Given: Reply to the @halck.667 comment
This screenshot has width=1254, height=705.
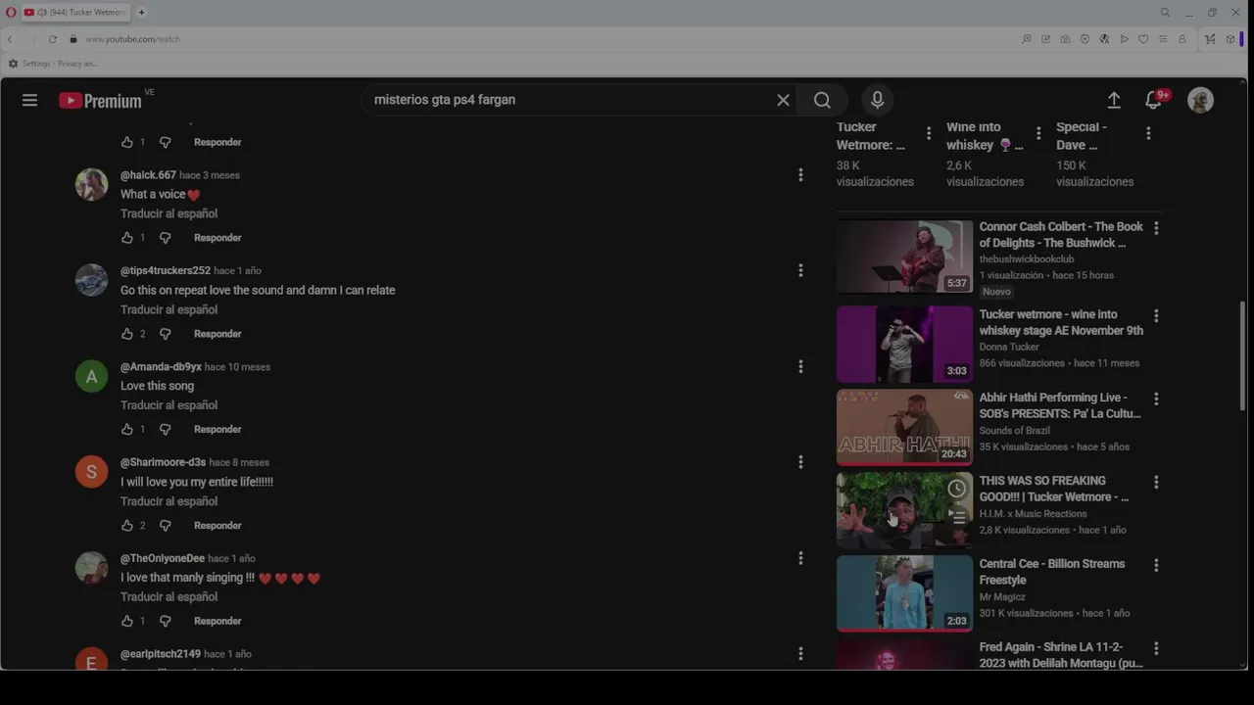Looking at the screenshot, I should (x=217, y=238).
